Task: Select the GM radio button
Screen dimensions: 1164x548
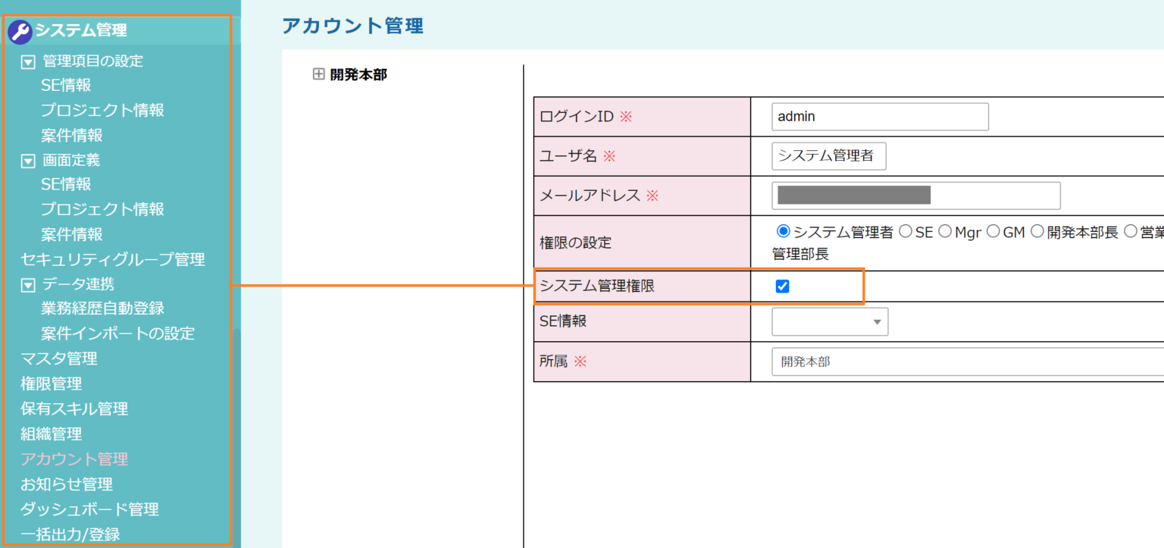Action: coord(993,232)
